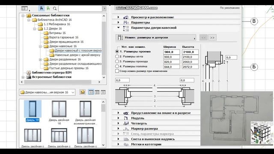Click tree horizontal scrollbar right arrow
This screenshot has width=274, height=154.
click(99, 82)
